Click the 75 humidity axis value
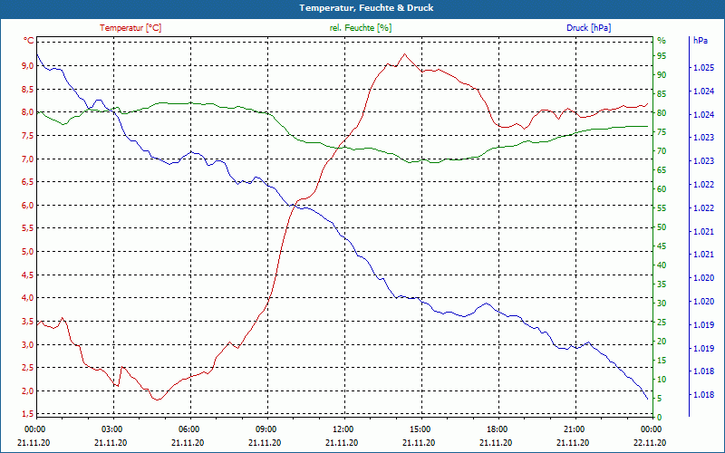Image resolution: width=725 pixels, height=453 pixels. 662,131
